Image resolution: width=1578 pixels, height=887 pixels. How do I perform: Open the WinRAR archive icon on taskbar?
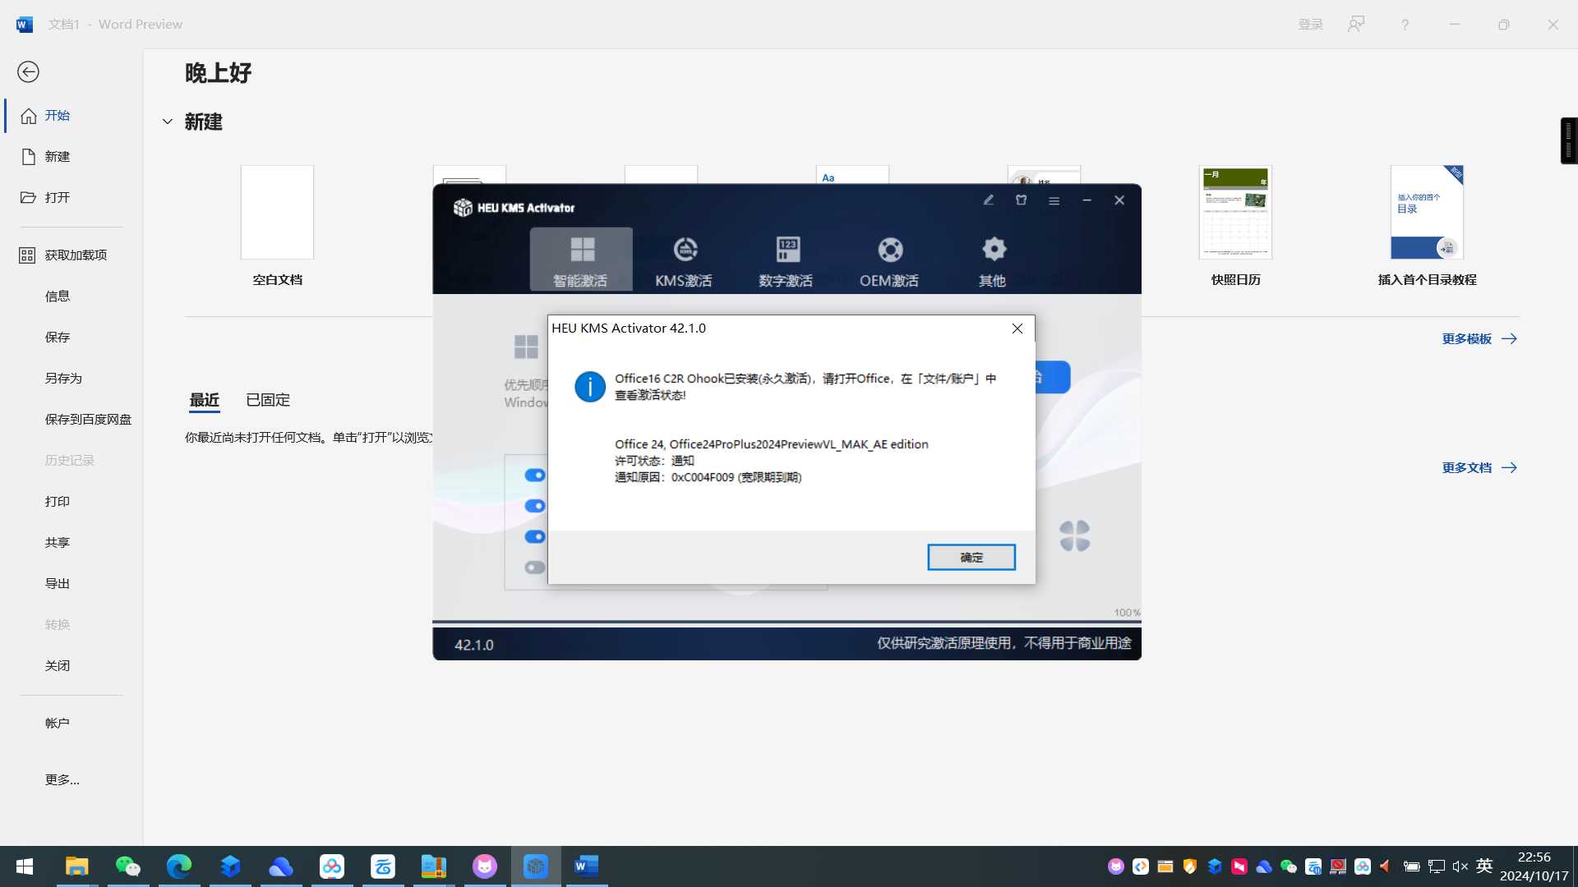[434, 866]
